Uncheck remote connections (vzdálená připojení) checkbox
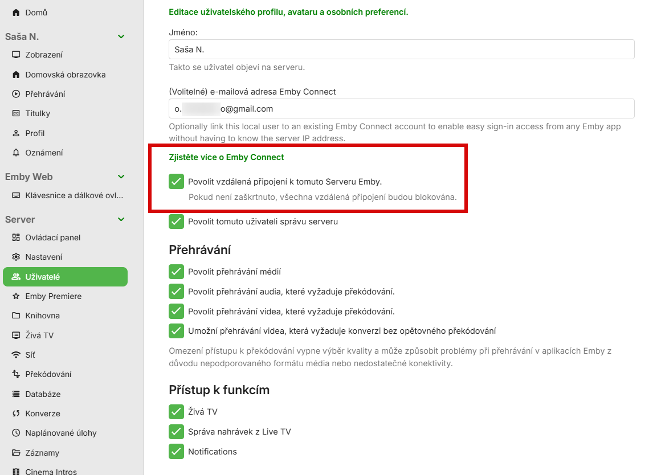Screen dimensions: 649x475 (x=177, y=182)
